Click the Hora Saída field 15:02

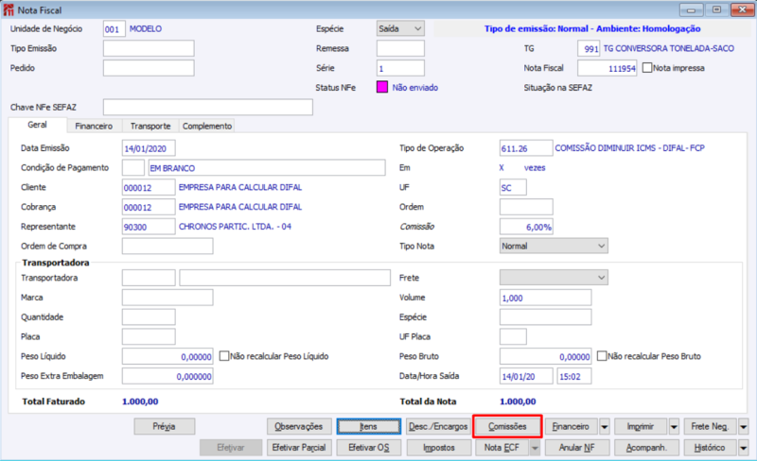pos(574,376)
